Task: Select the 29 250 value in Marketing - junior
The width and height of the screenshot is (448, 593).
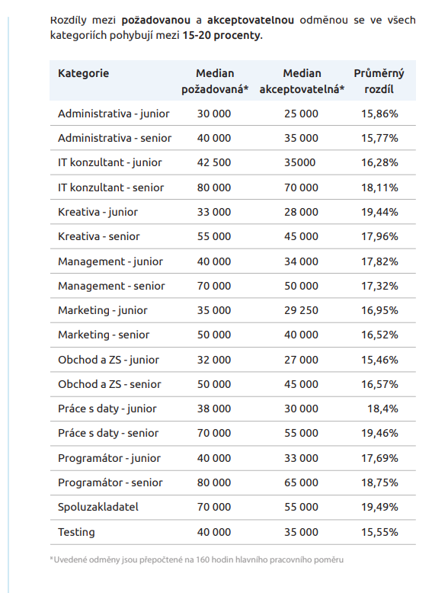Action: click(301, 310)
